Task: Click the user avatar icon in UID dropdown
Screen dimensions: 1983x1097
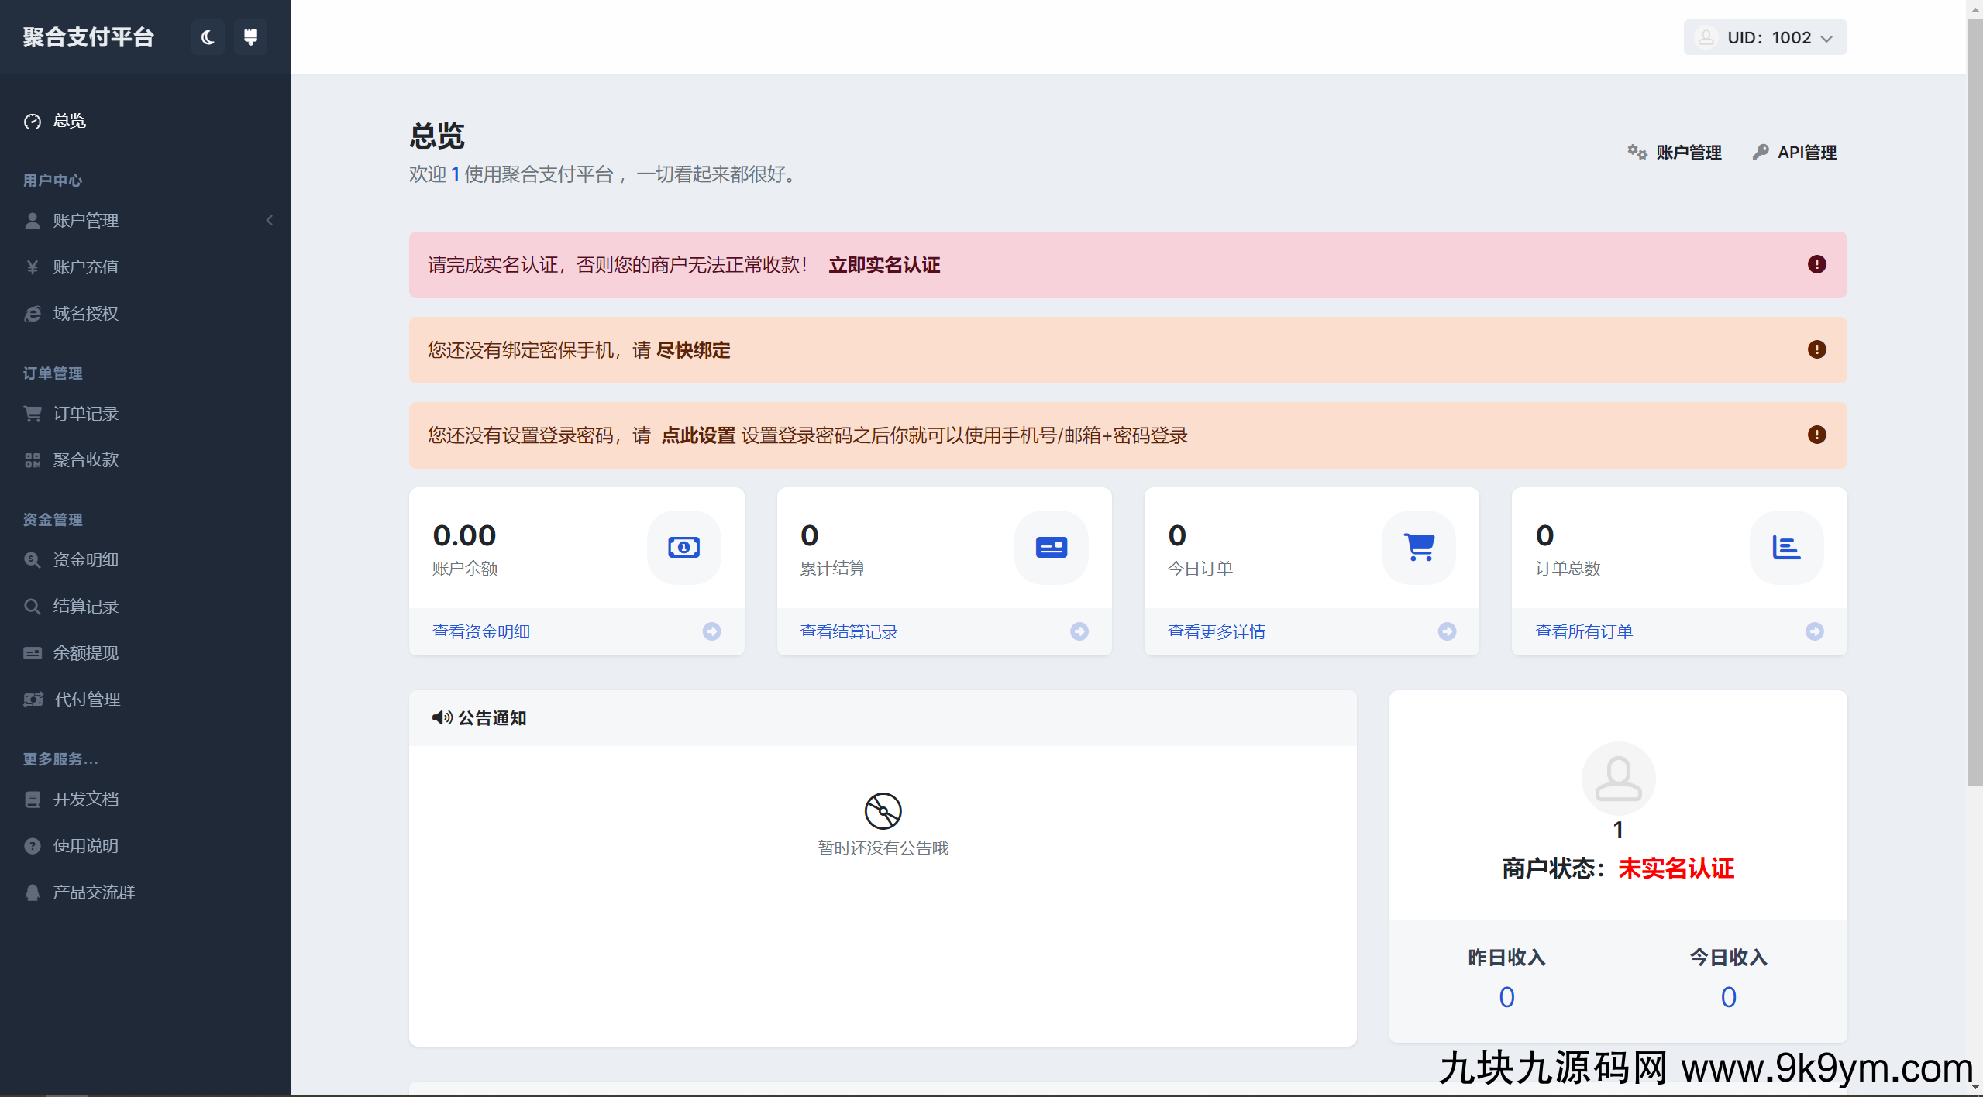Action: pyautogui.click(x=1706, y=37)
